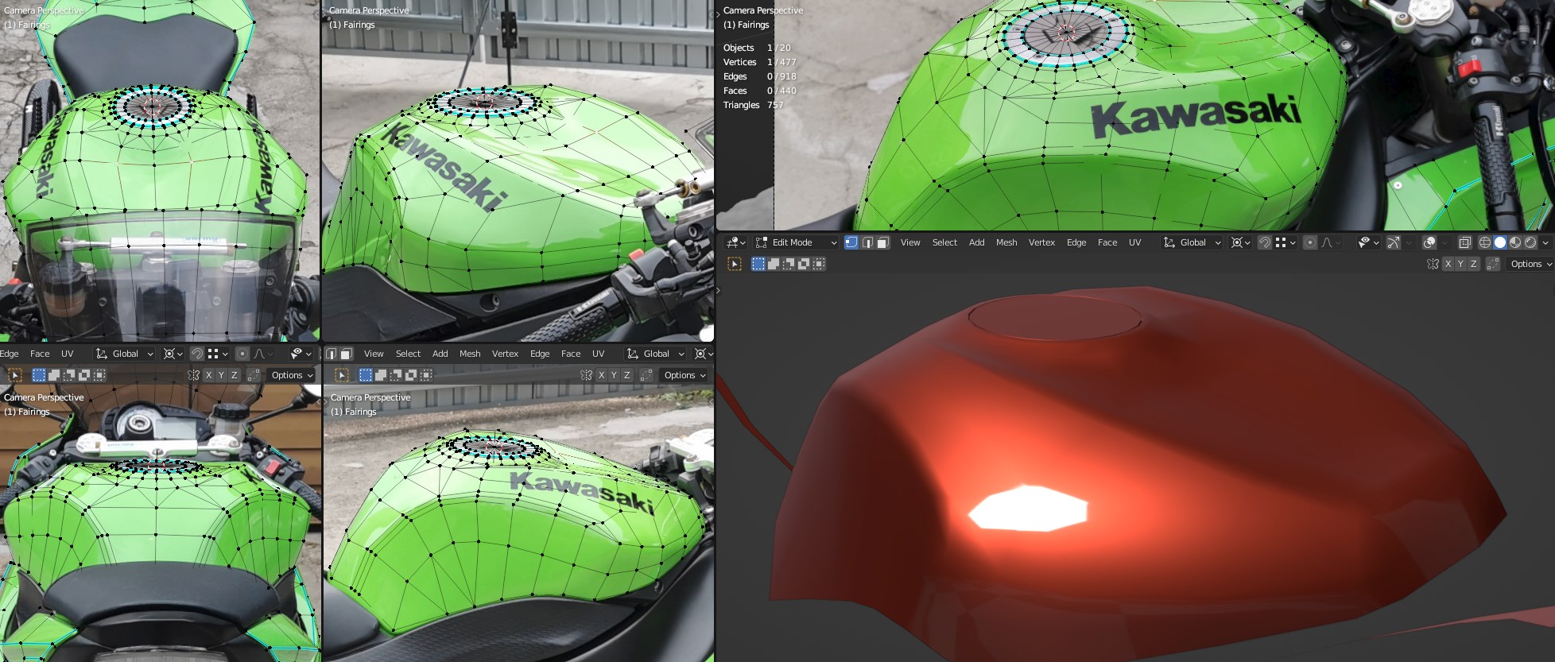Toggle X mirror in right viewport

[1448, 264]
